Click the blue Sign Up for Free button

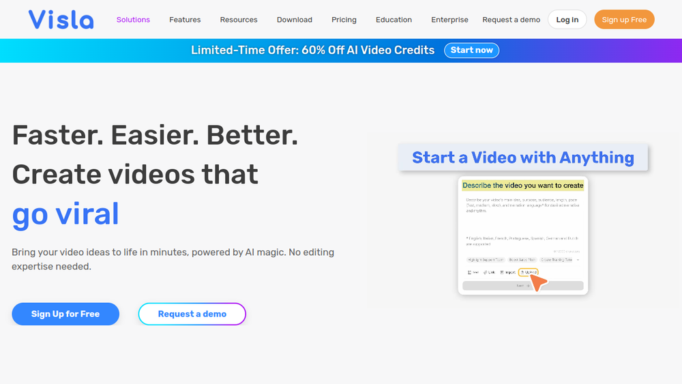[x=65, y=314]
